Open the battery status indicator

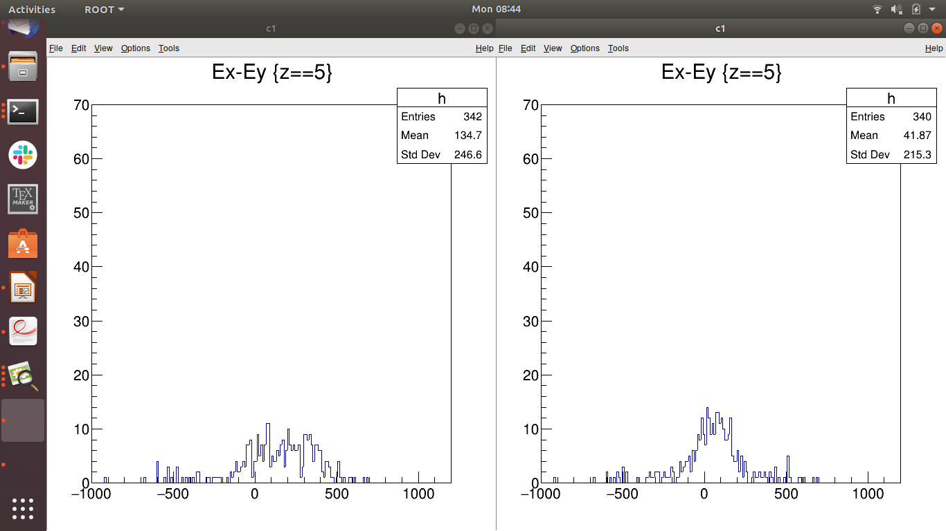[x=916, y=9]
